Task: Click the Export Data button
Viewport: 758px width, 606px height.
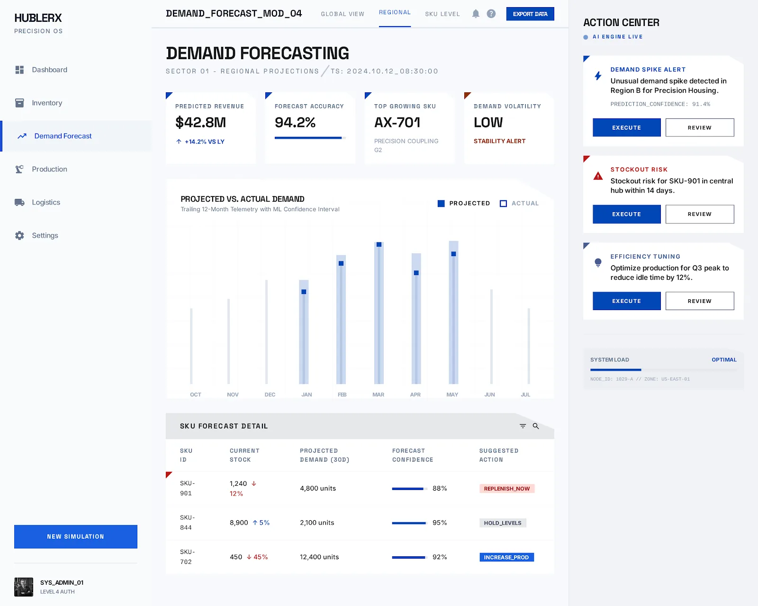Action: tap(530, 14)
